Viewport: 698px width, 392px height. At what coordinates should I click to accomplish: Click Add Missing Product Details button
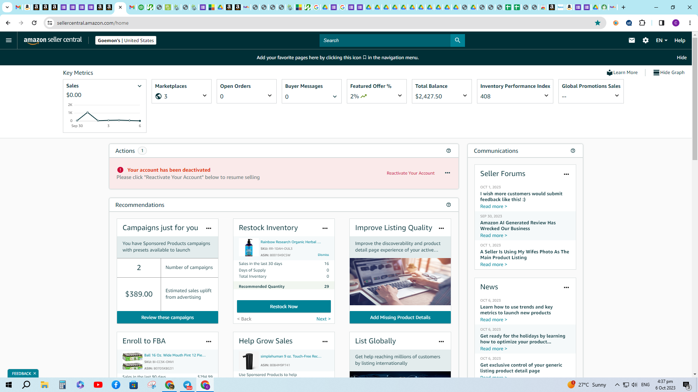point(400,317)
